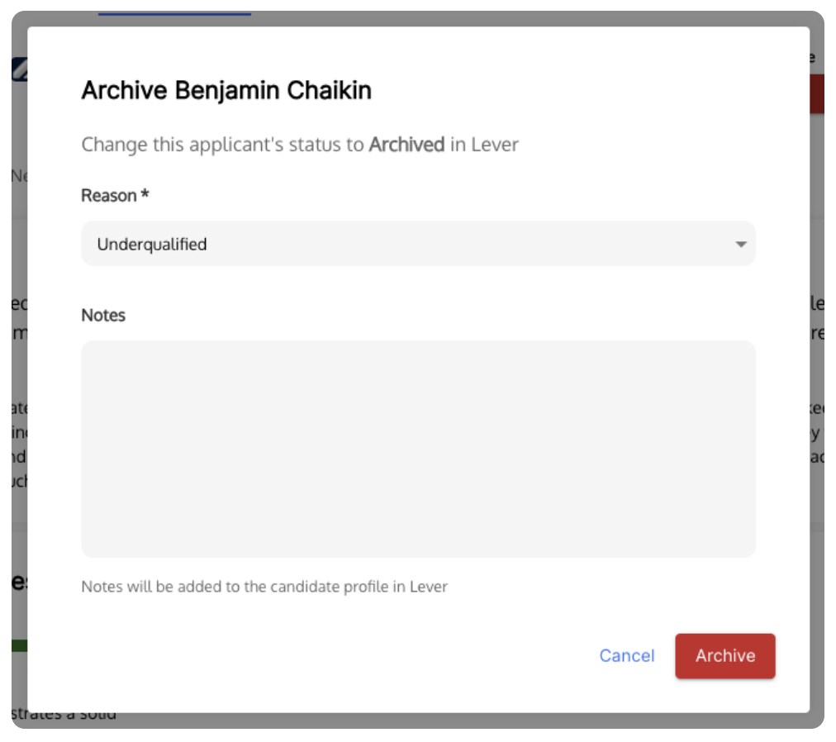Open the Underqualified reason dropdown

418,244
